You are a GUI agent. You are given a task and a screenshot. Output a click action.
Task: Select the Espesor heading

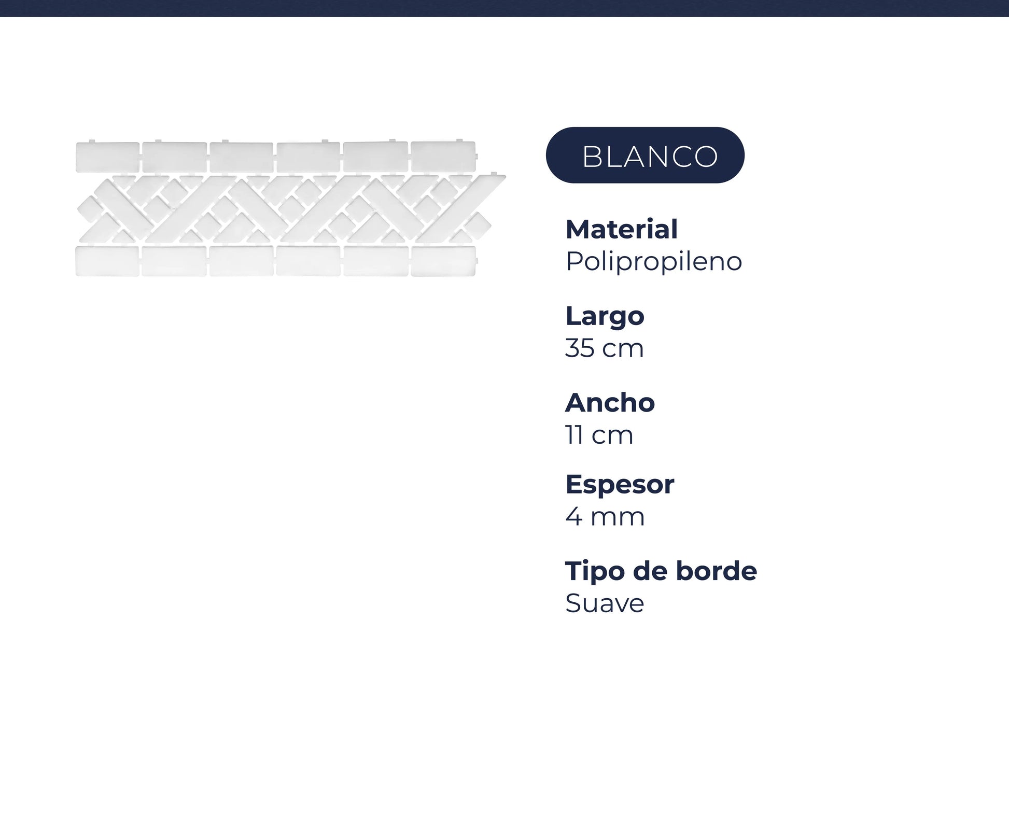point(620,484)
